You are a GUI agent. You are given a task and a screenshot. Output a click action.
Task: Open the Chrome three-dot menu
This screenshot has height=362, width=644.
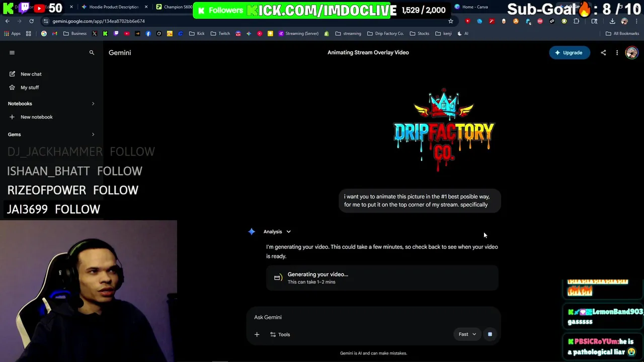coord(636,21)
